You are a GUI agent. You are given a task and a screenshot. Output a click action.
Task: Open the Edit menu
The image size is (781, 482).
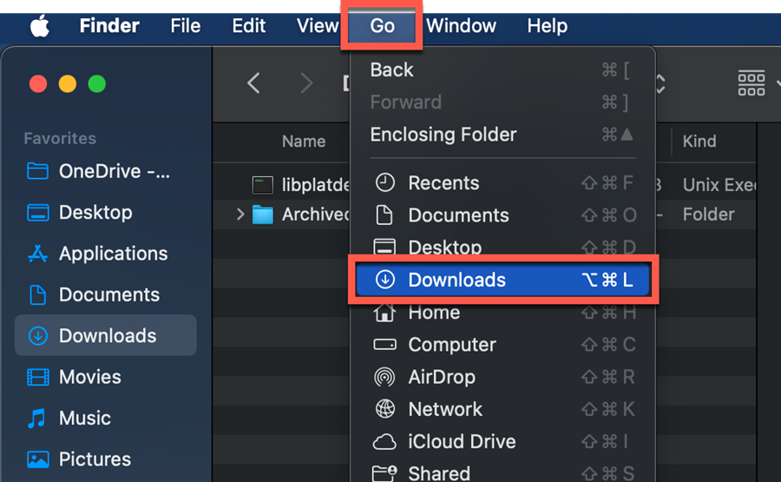[248, 26]
